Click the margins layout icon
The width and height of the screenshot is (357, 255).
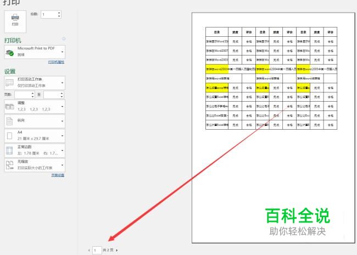[9, 151]
